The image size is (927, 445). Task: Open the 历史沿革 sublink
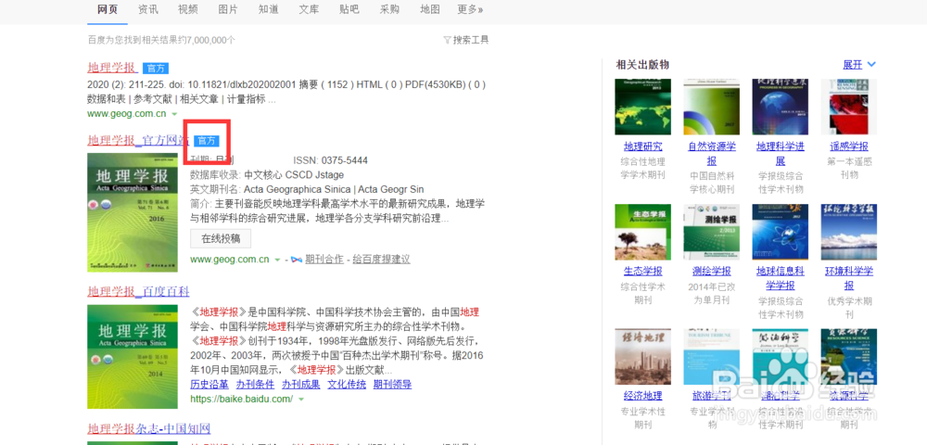point(210,385)
